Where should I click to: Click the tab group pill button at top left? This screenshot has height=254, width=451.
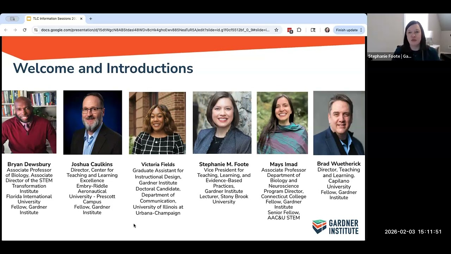click(x=12, y=19)
